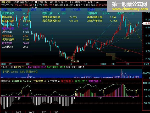This screenshot has height=113, width=150.
Task: Click the 有庄控盘:0 readout
Action: pyautogui.click(x=67, y=81)
